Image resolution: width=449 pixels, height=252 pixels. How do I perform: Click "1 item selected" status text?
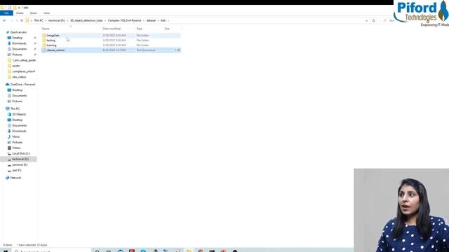click(27, 245)
